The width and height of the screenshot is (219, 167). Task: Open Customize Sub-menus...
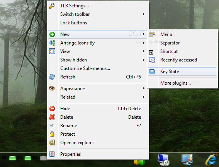98,68
